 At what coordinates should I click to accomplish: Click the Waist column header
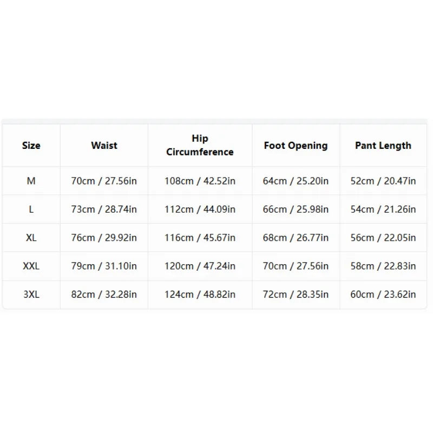104,146
